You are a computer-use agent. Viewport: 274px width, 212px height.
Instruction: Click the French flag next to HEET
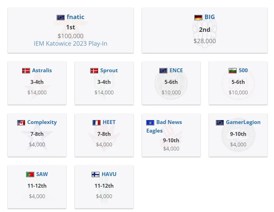click(96, 123)
